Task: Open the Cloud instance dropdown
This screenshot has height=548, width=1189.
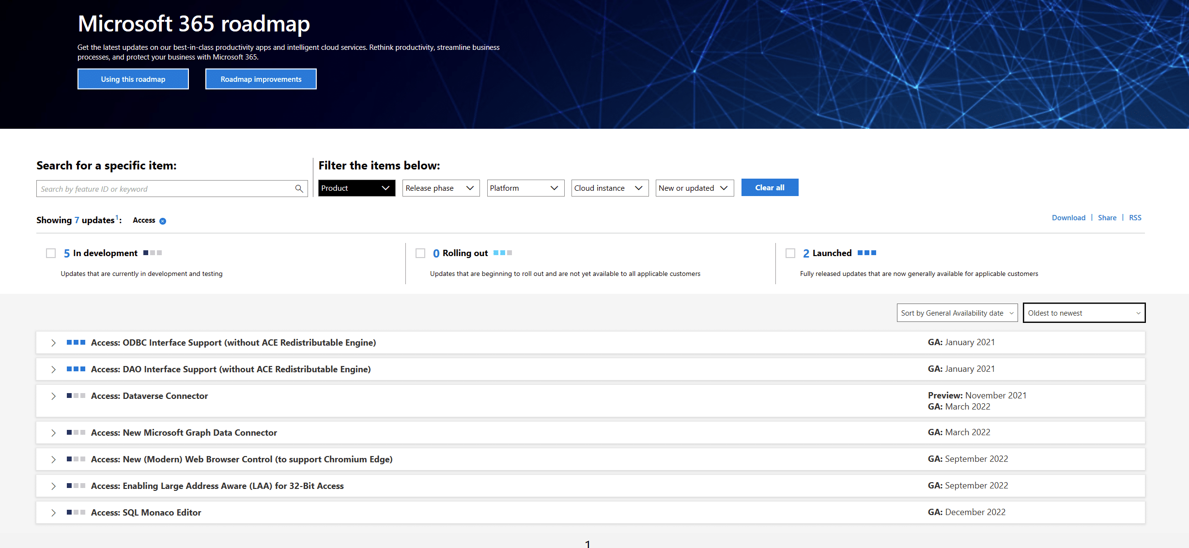Action: 610,188
